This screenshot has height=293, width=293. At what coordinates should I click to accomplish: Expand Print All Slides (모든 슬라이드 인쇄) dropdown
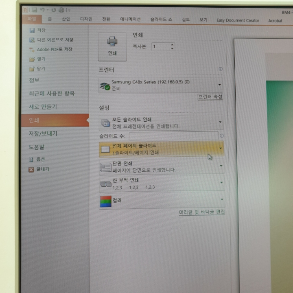[x=161, y=123]
